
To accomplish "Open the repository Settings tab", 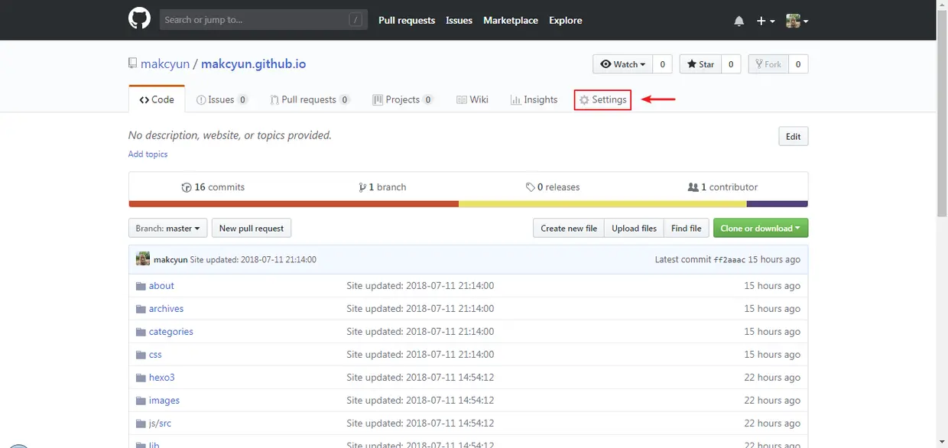I will [602, 99].
